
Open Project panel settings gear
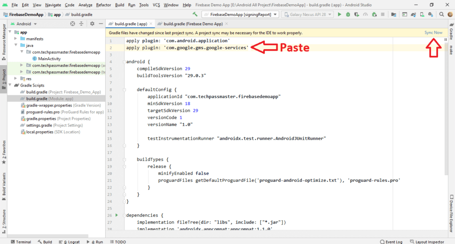click(x=92, y=24)
